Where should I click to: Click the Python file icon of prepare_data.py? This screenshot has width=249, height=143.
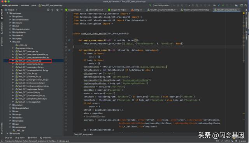click(x=16, y=48)
